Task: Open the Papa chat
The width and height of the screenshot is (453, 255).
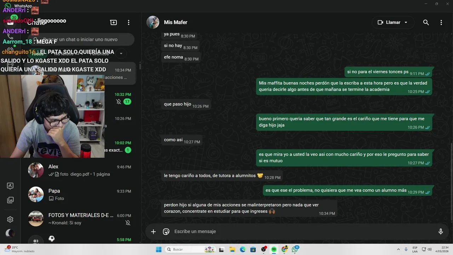Action: click(80, 195)
